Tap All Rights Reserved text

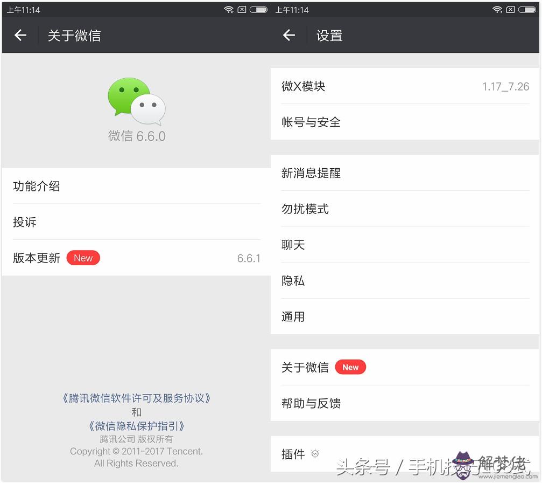coord(136,463)
